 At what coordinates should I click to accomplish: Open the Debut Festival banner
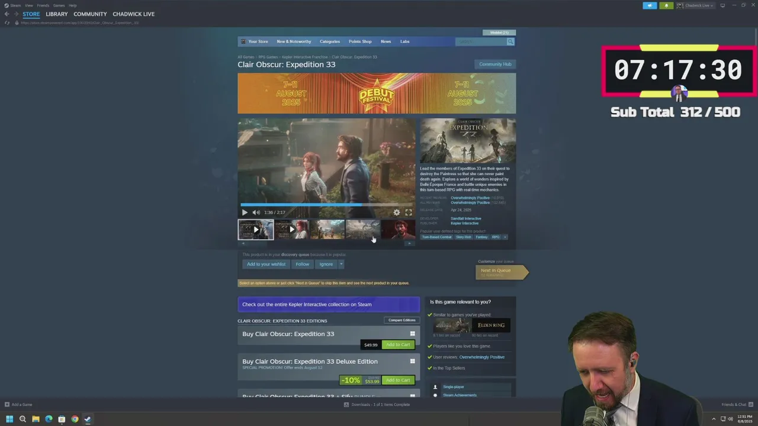pyautogui.click(x=377, y=93)
